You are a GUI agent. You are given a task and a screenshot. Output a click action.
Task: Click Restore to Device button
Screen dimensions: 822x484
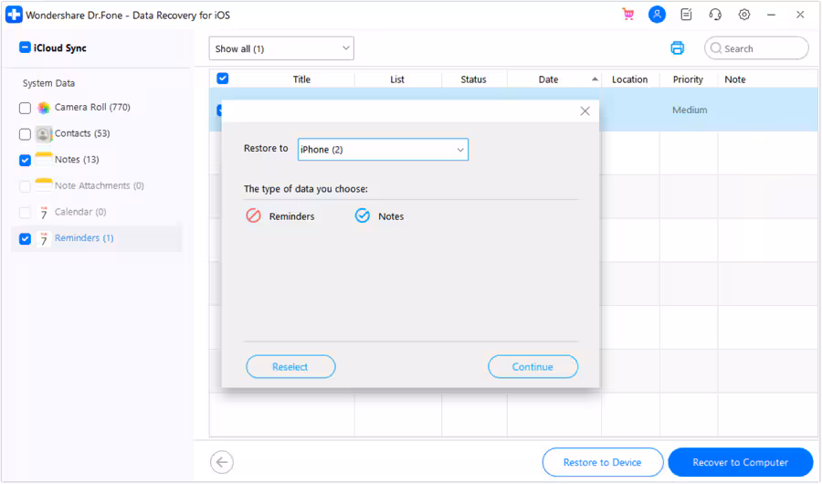(603, 462)
